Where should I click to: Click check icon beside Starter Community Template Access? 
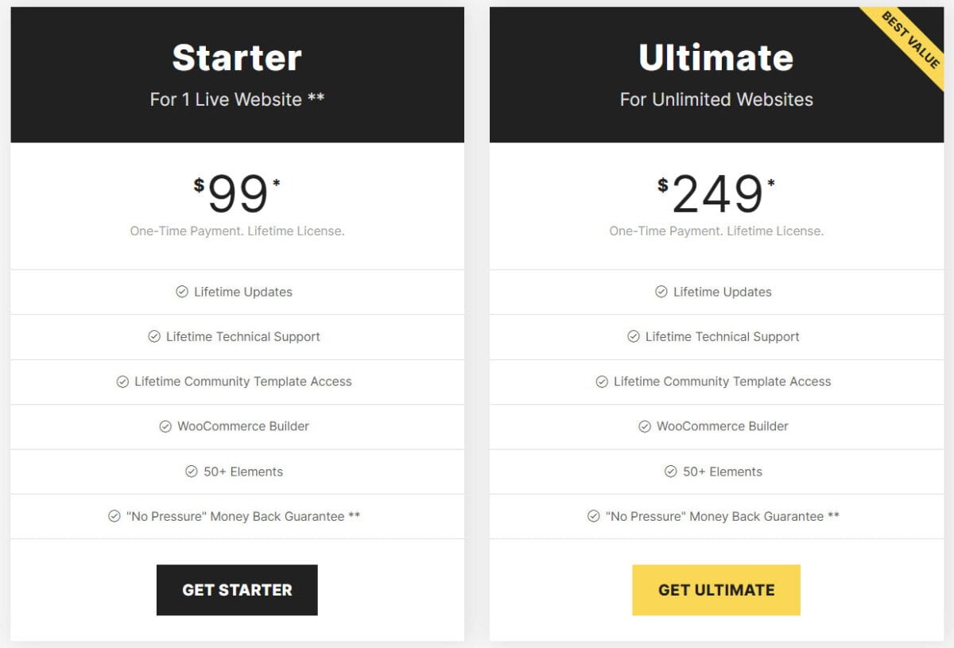(x=122, y=382)
